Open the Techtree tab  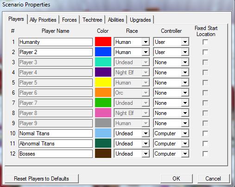tap(92, 20)
